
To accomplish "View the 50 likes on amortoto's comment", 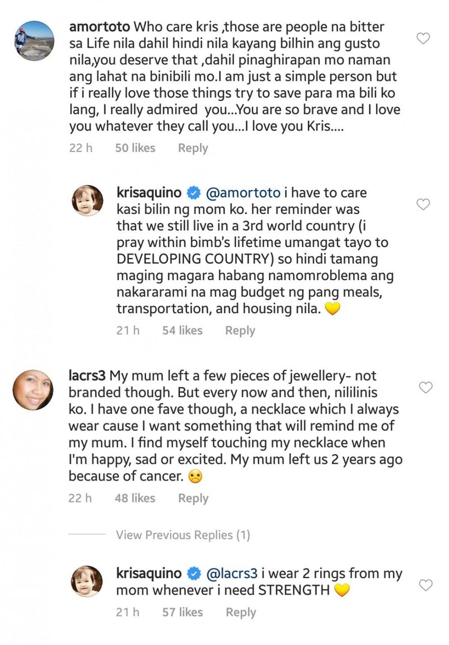I will click(135, 148).
